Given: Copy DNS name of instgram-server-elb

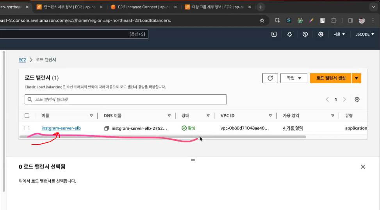Looking at the screenshot, I should (x=106, y=128).
